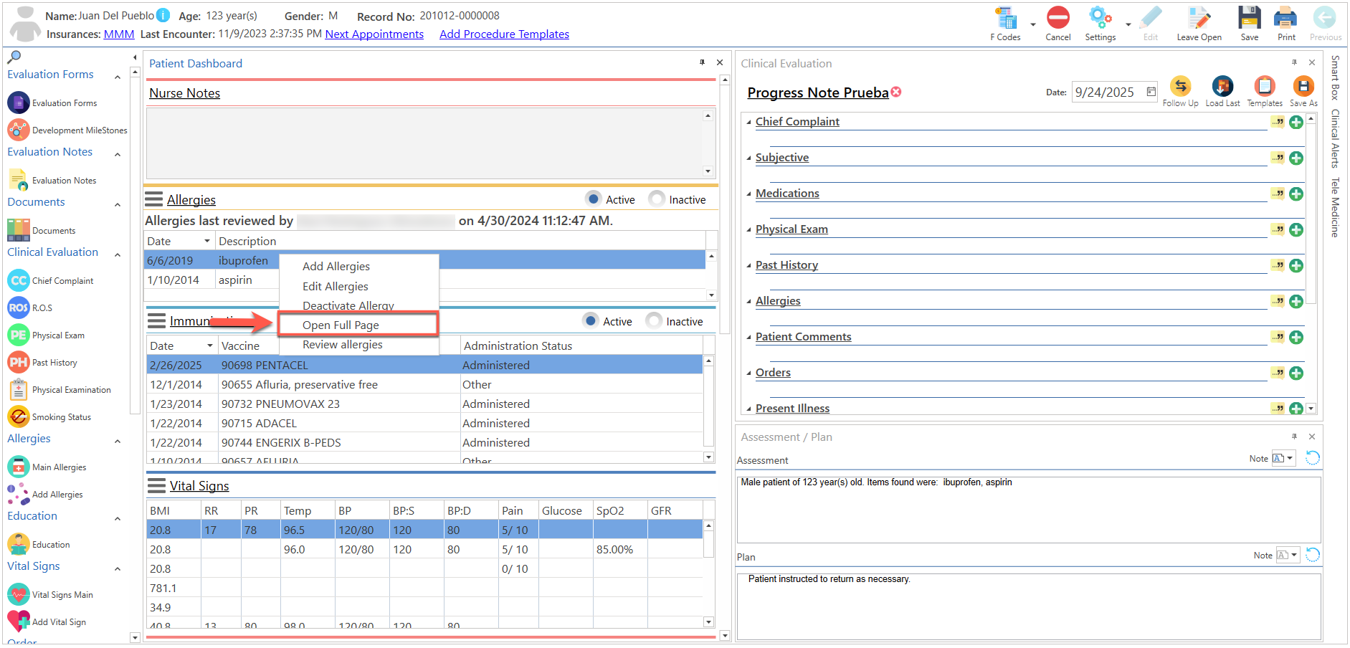Click the red Cancel icon

tap(1057, 17)
